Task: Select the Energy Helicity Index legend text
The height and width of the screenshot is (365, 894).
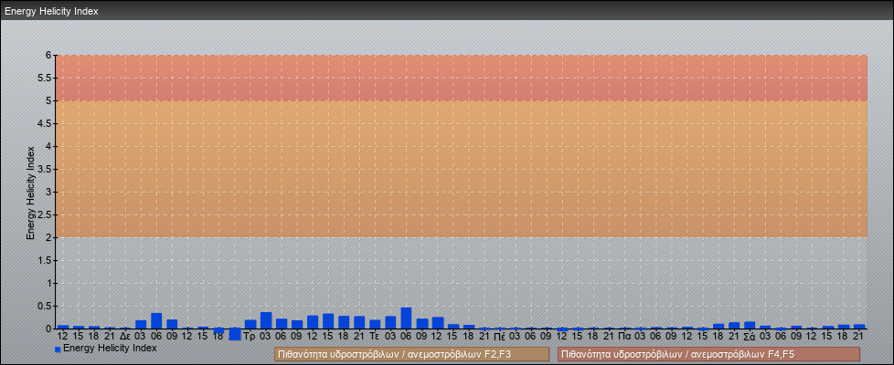Action: tap(110, 348)
